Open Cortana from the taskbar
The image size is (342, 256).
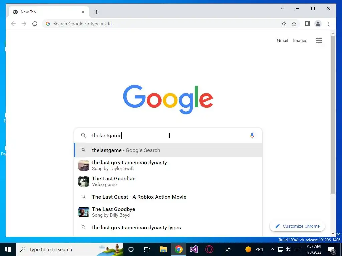[131, 249]
